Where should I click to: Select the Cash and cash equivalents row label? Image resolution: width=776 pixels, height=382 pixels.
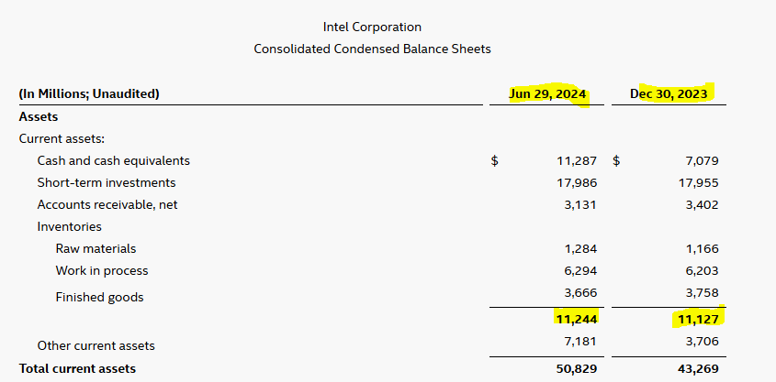114,160
